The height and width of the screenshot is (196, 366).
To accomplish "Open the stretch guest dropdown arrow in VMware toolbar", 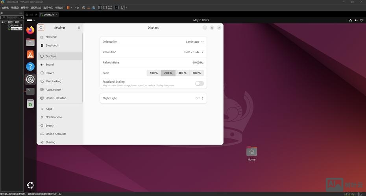I will coord(126,8).
